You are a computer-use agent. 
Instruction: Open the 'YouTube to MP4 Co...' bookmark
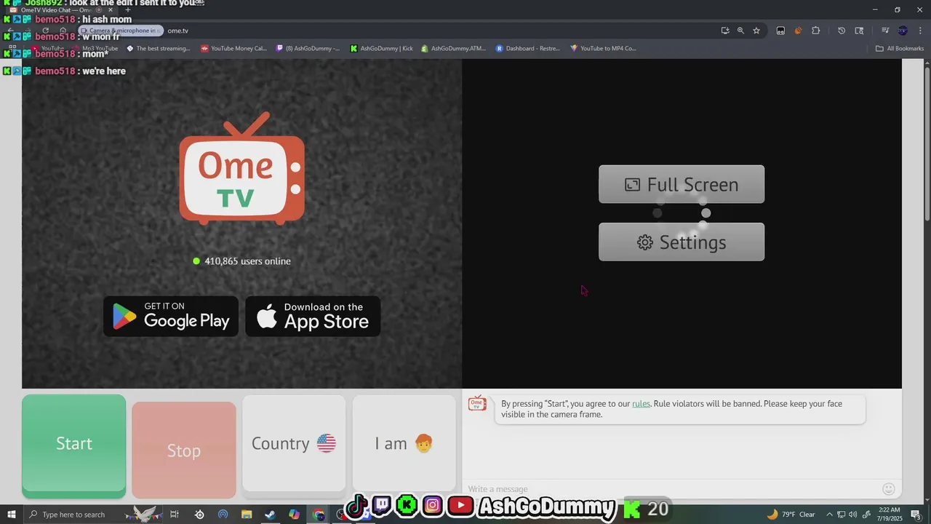603,49
